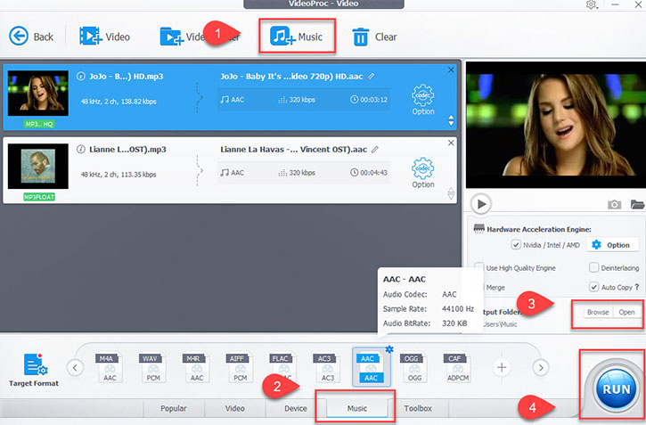Choose FLAC format

(283, 367)
